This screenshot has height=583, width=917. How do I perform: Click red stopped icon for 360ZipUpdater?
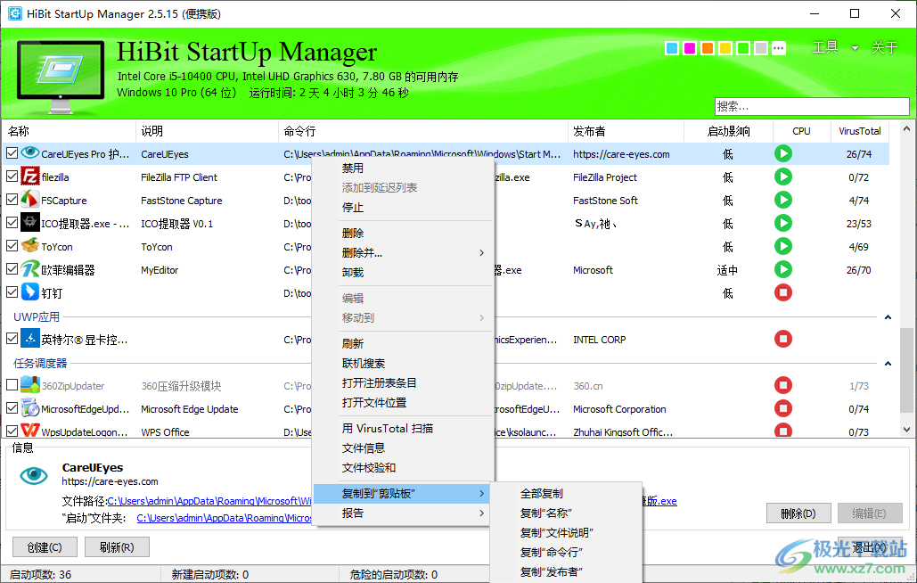(x=783, y=385)
